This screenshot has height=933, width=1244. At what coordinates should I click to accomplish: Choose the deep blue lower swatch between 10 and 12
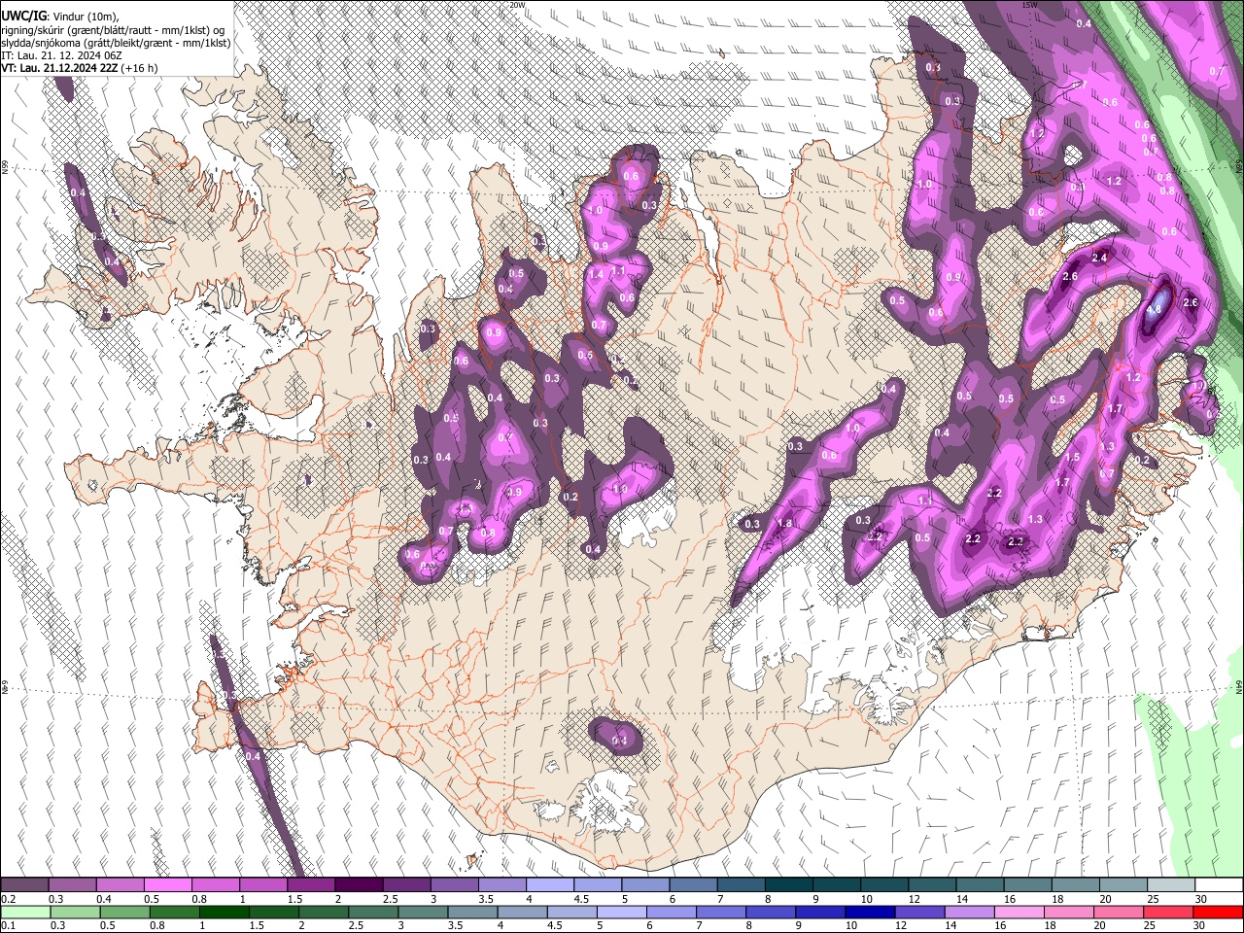869,913
